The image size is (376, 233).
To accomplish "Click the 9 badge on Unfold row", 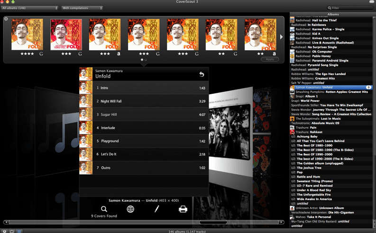I will point(368,88).
